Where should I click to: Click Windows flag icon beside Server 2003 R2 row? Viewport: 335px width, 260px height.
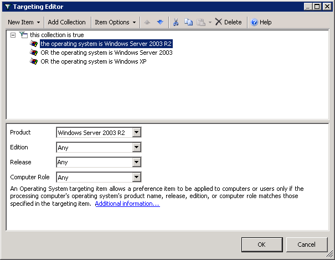point(34,44)
